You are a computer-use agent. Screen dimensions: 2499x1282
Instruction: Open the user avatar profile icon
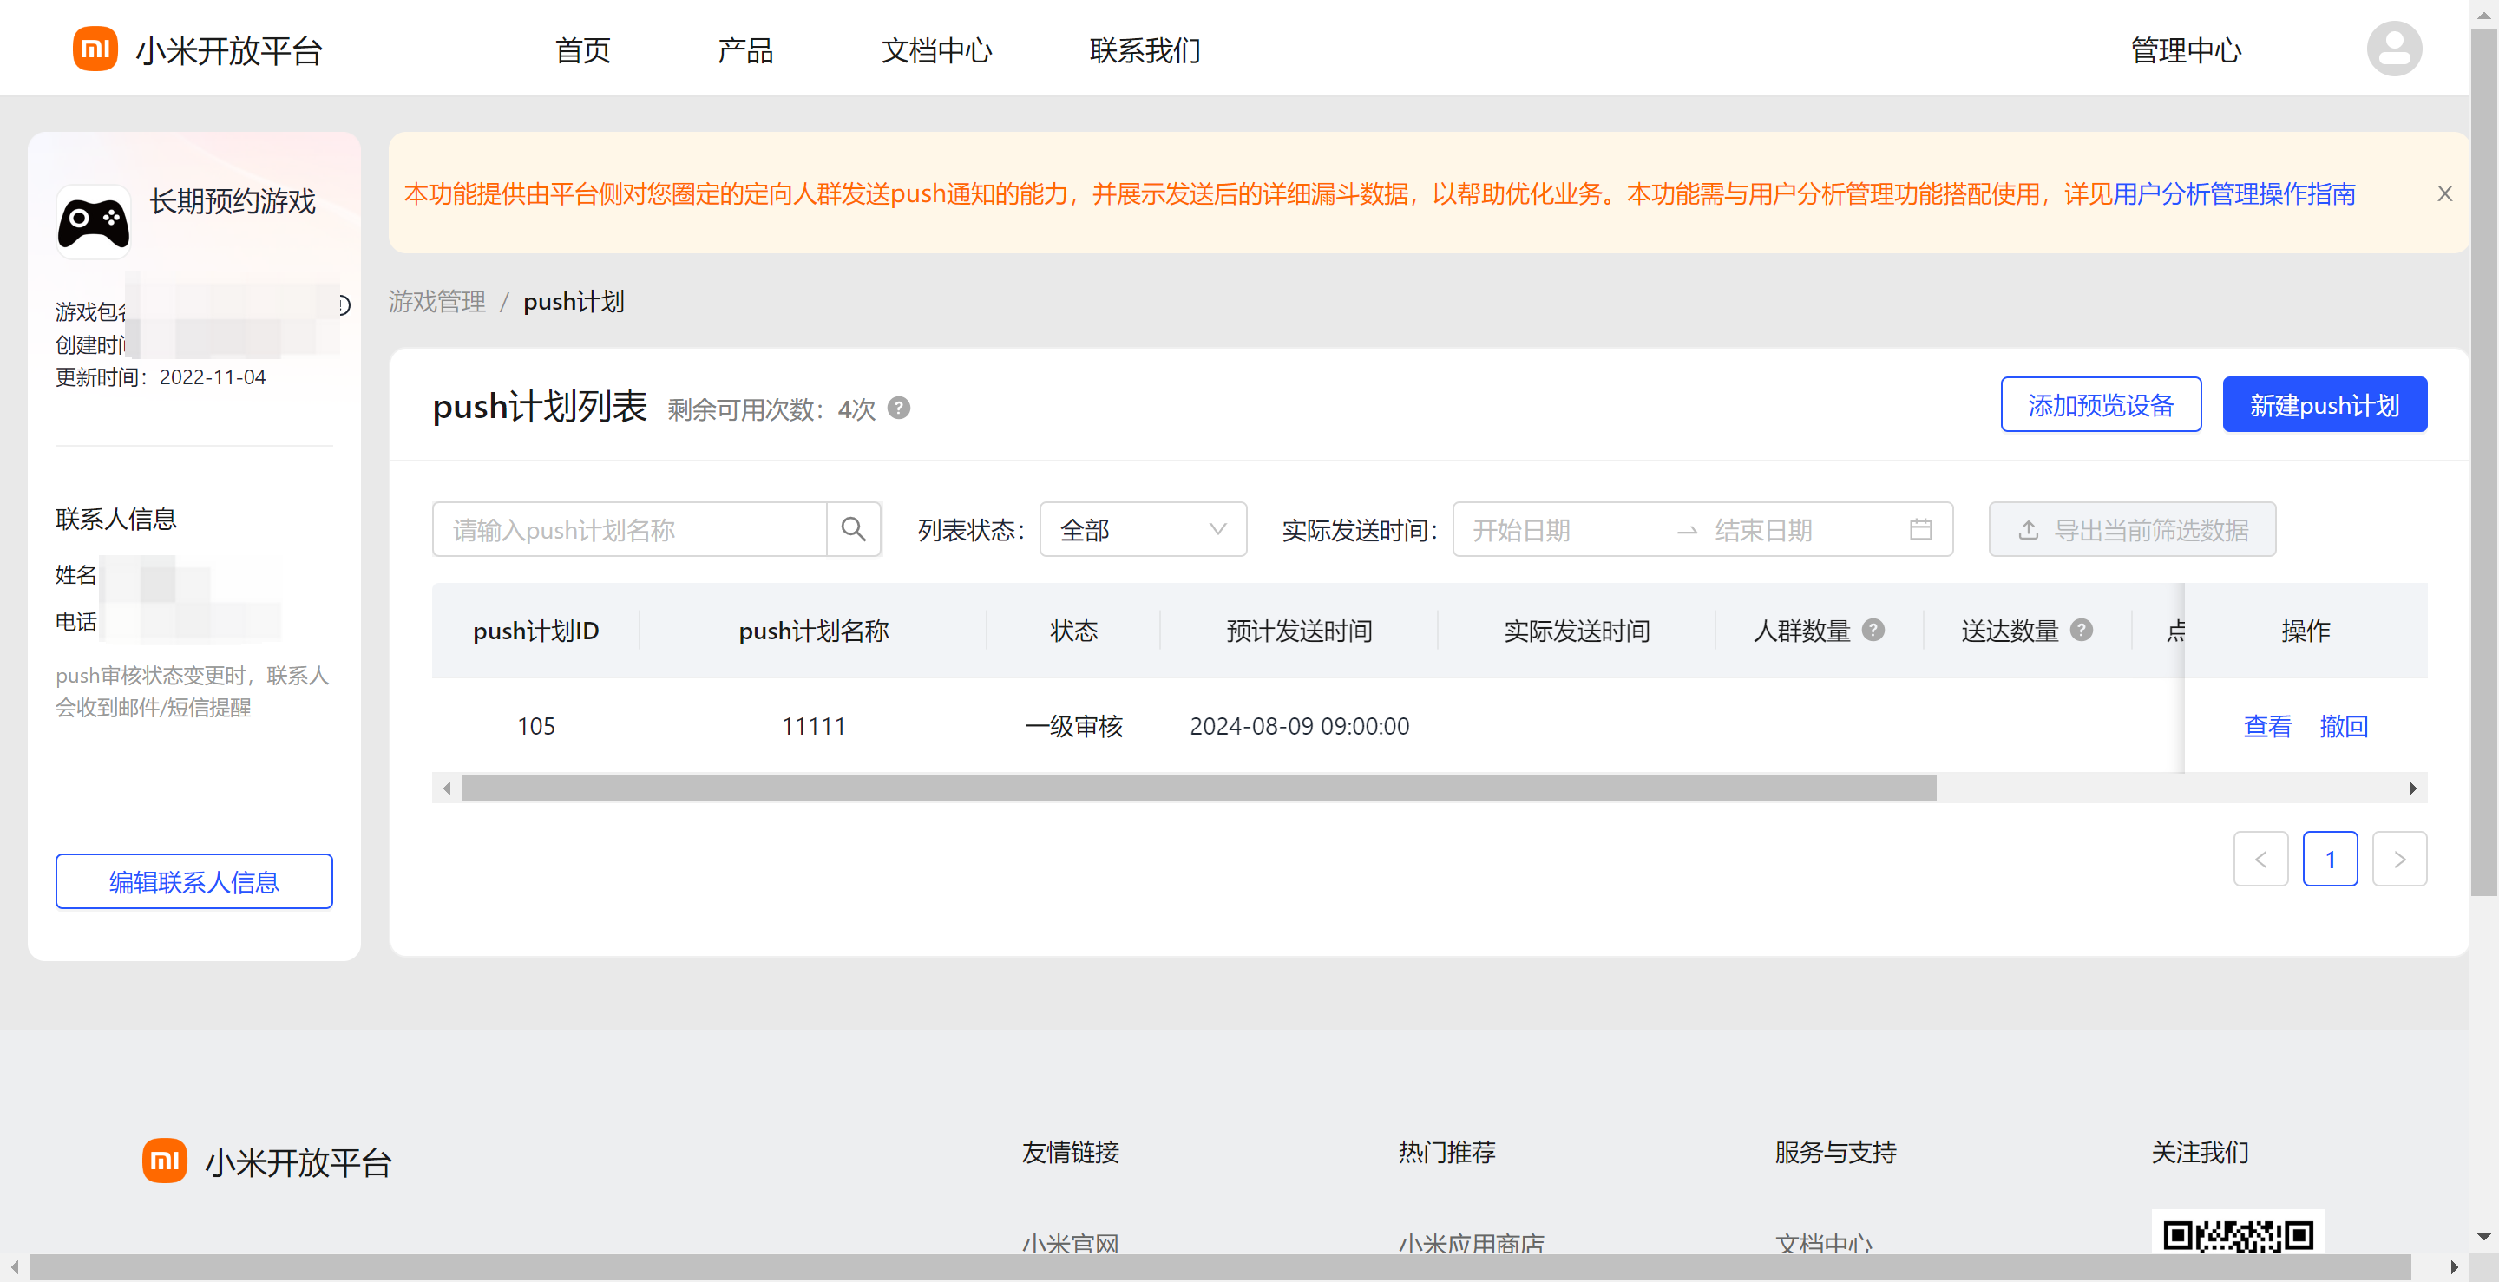pos(2393,49)
